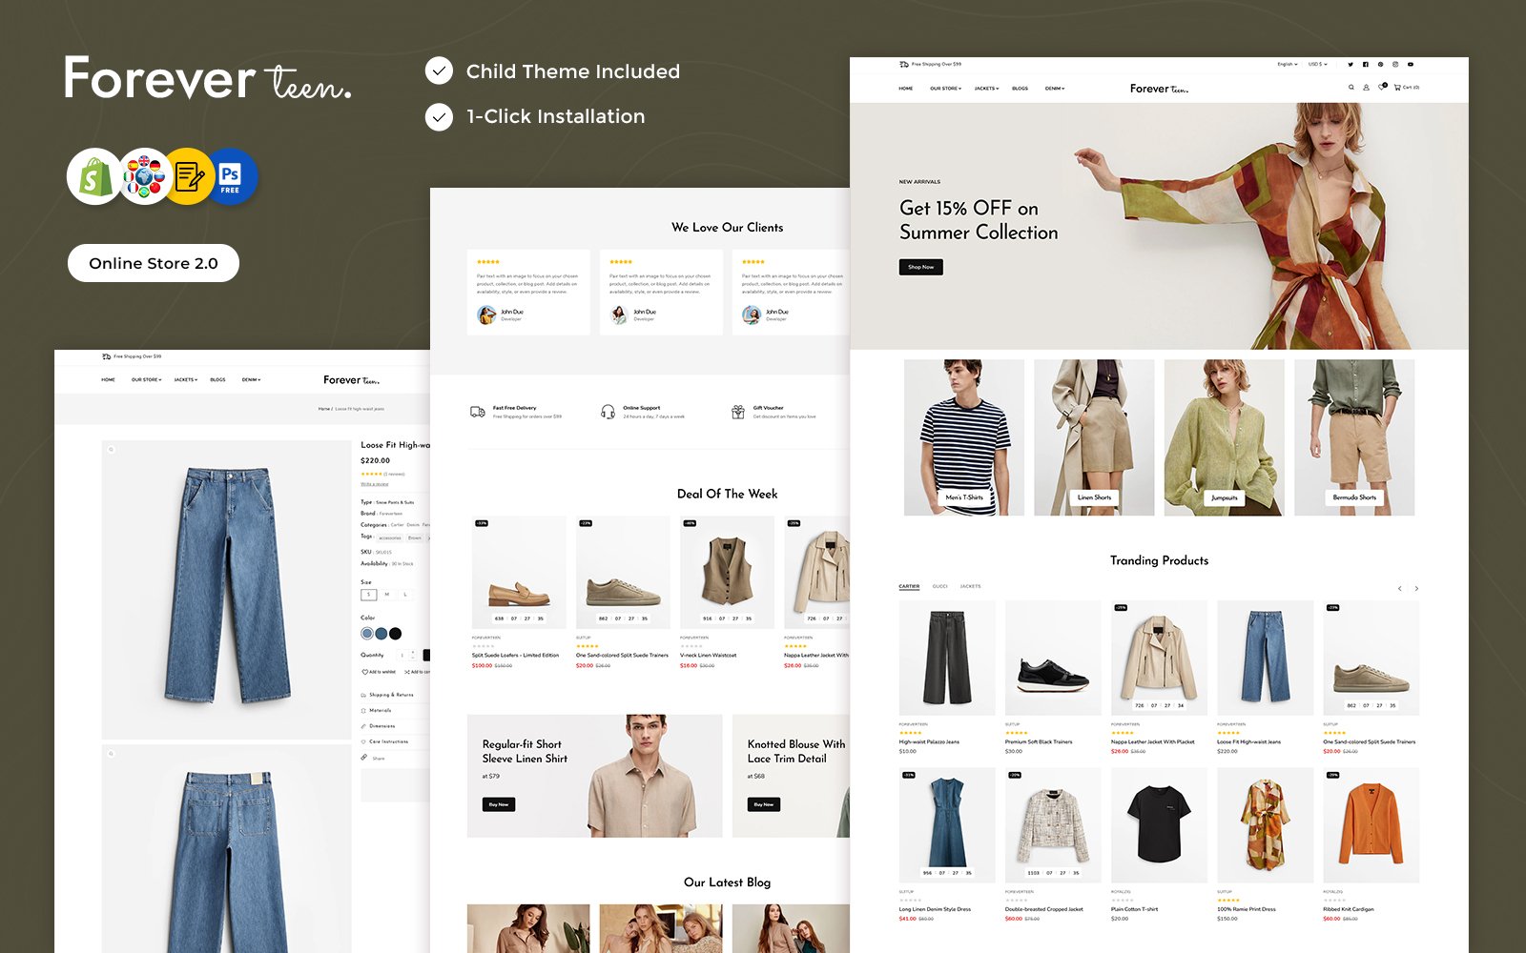Open the user account icon
The width and height of the screenshot is (1526, 953).
click(x=1366, y=88)
